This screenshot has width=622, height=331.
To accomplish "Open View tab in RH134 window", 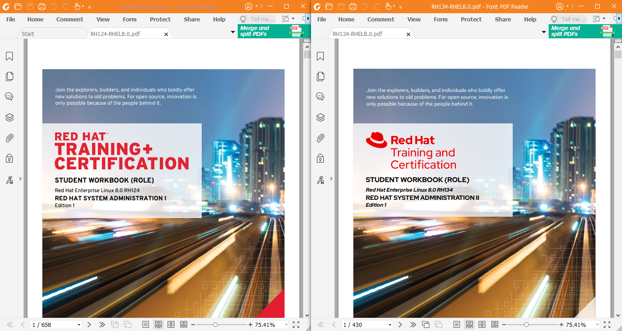I will [414, 19].
